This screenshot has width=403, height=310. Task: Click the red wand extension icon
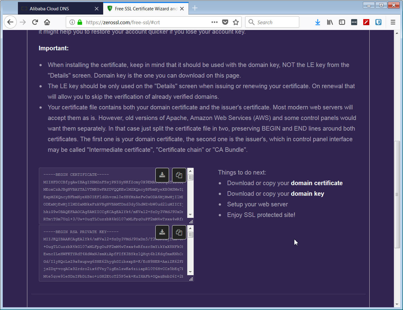[x=366, y=22]
